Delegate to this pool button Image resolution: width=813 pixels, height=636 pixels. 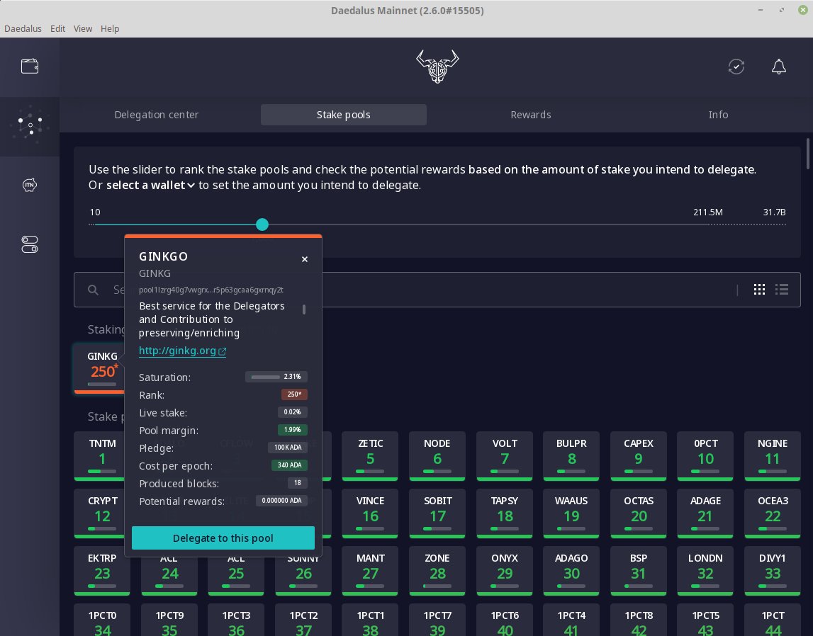pyautogui.click(x=223, y=538)
